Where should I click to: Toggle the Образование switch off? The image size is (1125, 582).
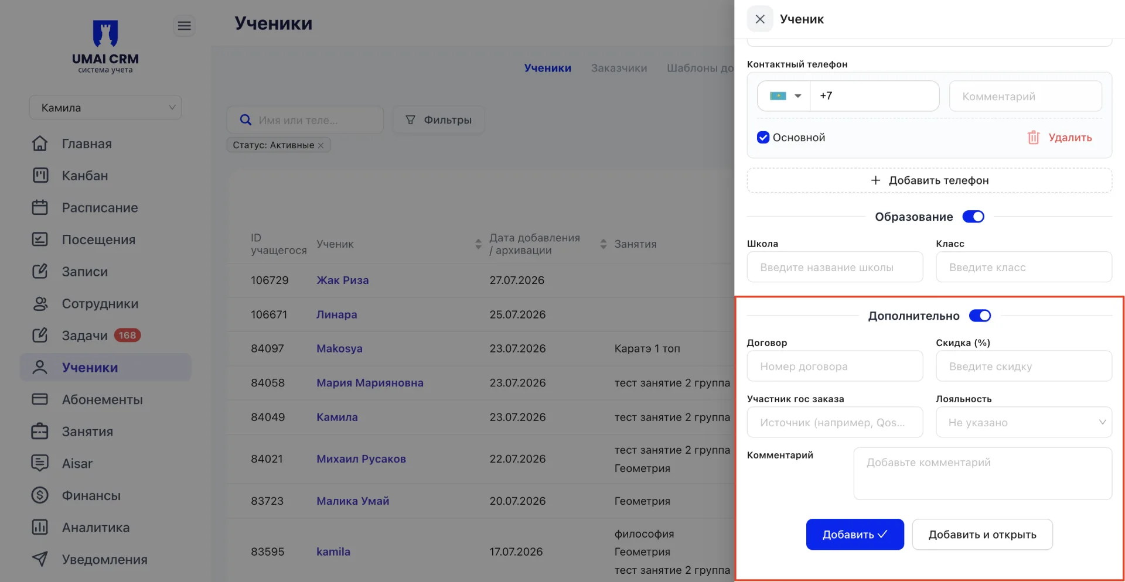coord(973,217)
